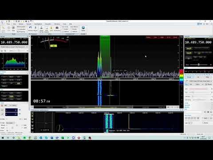Stop the radio with the Stop icon
213x160 pixels.
(x=13, y=28)
